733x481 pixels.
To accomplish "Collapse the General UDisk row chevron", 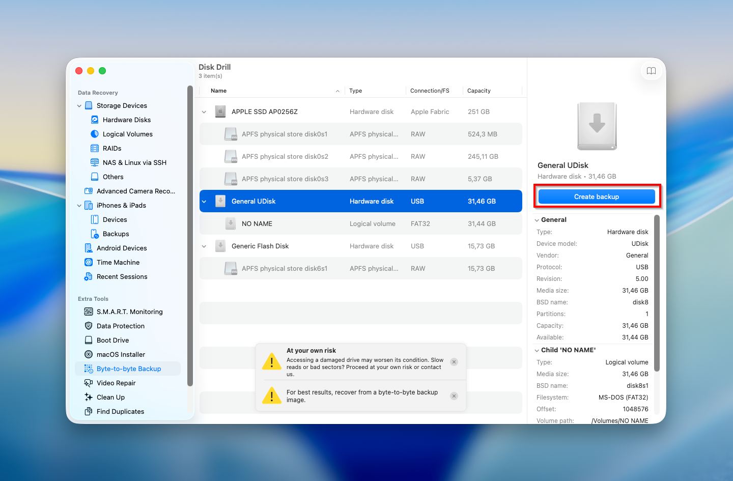I will pyautogui.click(x=204, y=202).
